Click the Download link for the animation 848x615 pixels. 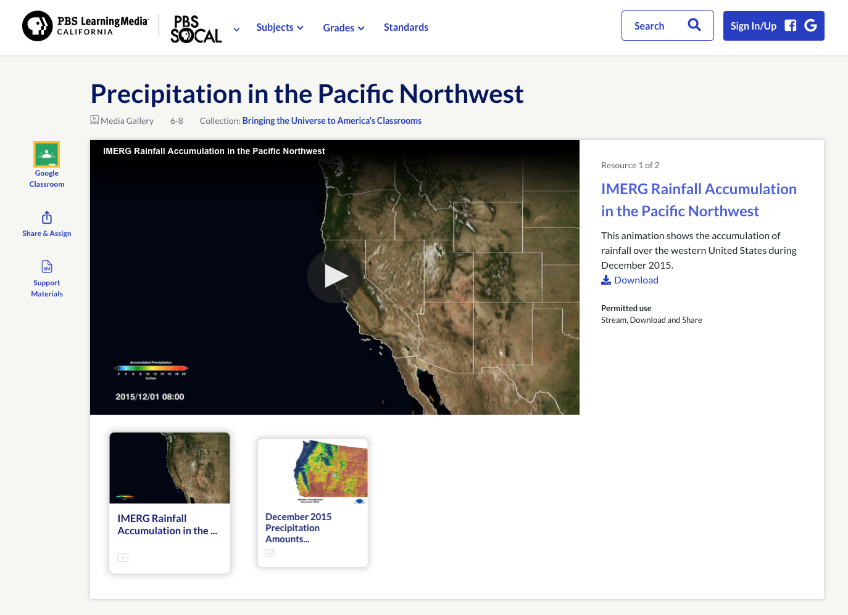click(x=636, y=280)
